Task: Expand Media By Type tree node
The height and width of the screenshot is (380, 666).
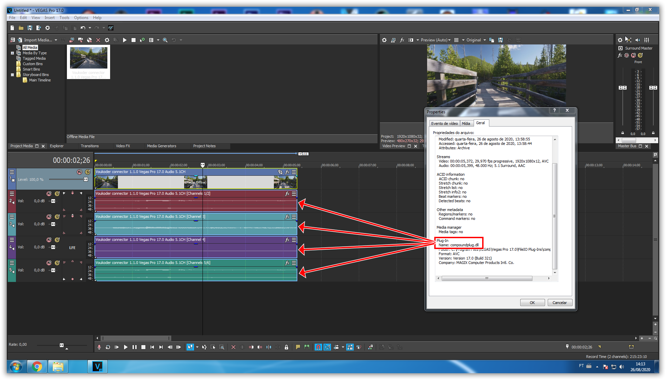Action: 13,53
